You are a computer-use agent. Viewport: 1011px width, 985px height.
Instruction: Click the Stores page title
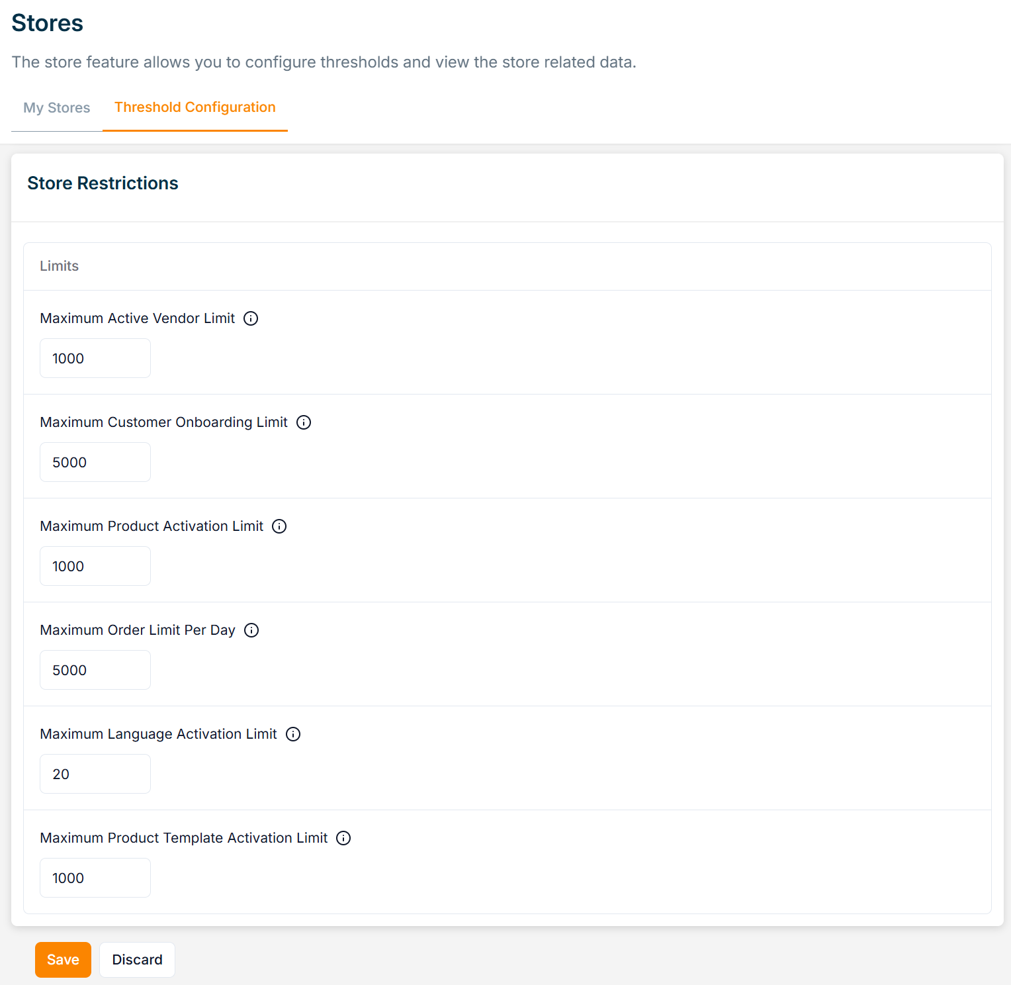pos(48,23)
